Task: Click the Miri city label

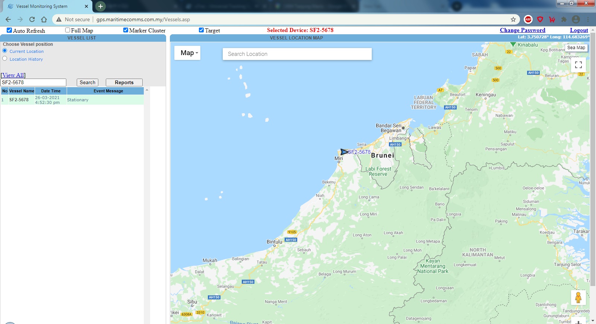Action: [339, 158]
